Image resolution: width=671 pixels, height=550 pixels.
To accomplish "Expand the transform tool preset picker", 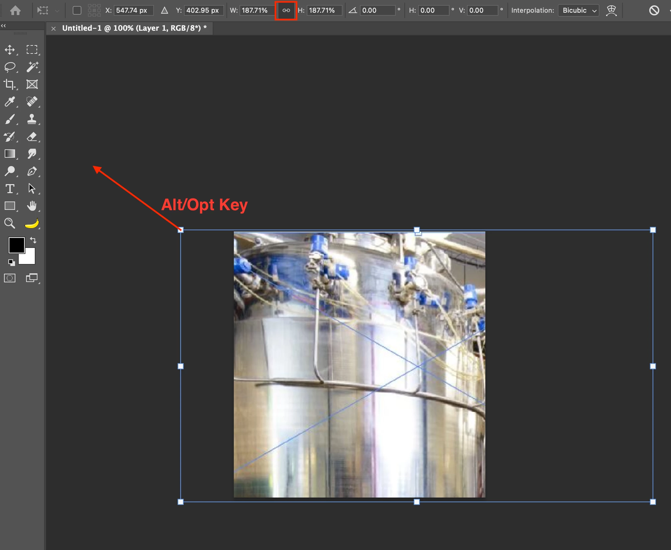I will pyautogui.click(x=57, y=10).
